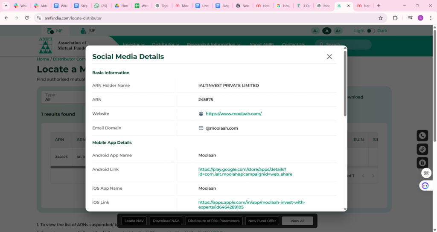Reload the page with the refresh icon
The image size is (437, 232).
point(27,18)
